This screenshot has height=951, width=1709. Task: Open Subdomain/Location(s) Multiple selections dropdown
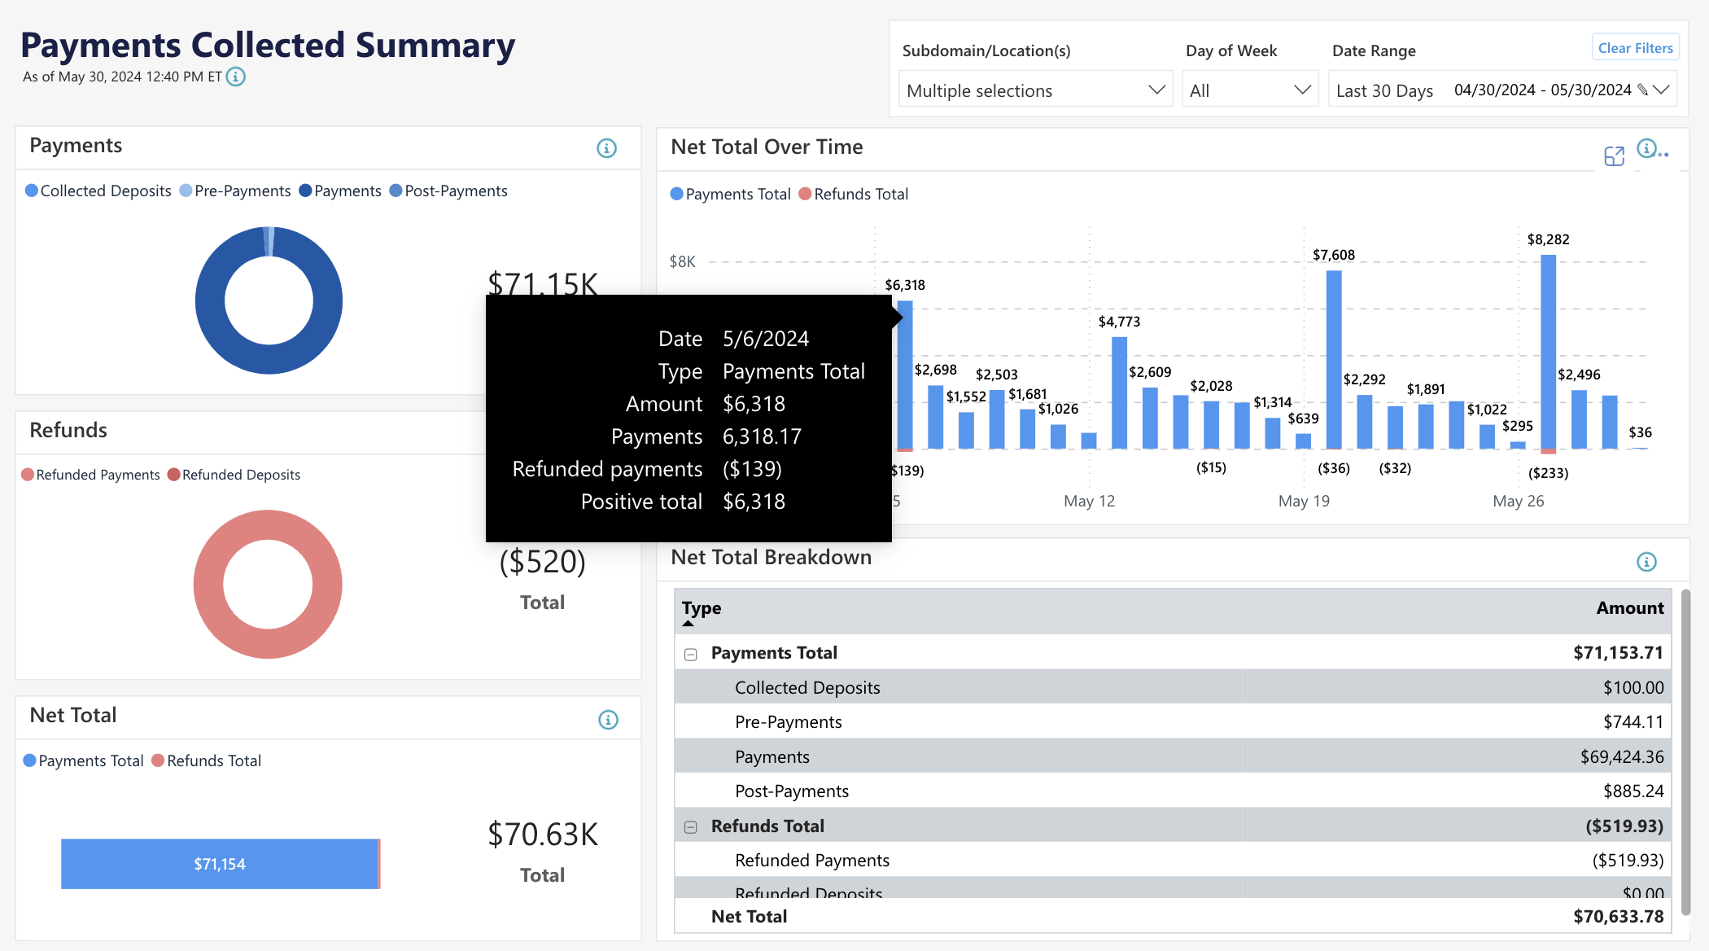point(1035,90)
